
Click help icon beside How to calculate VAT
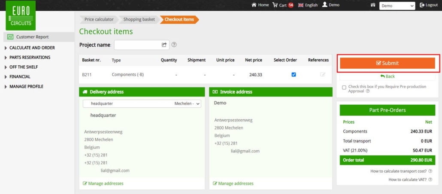(430, 180)
